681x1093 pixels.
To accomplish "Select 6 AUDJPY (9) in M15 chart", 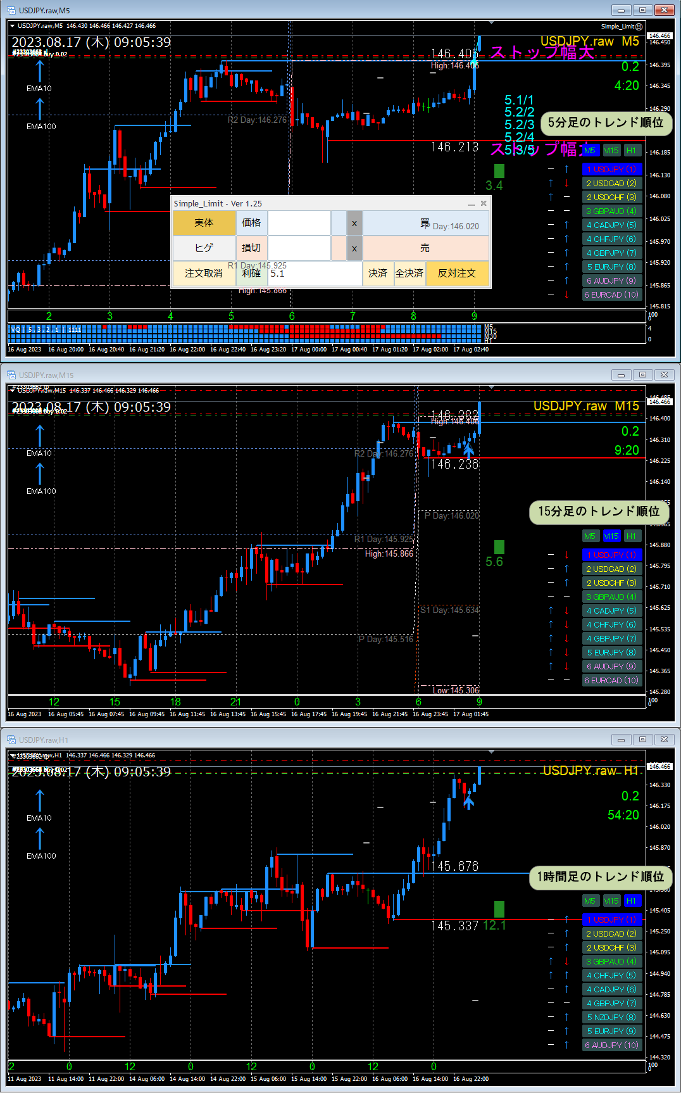I will tap(612, 667).
